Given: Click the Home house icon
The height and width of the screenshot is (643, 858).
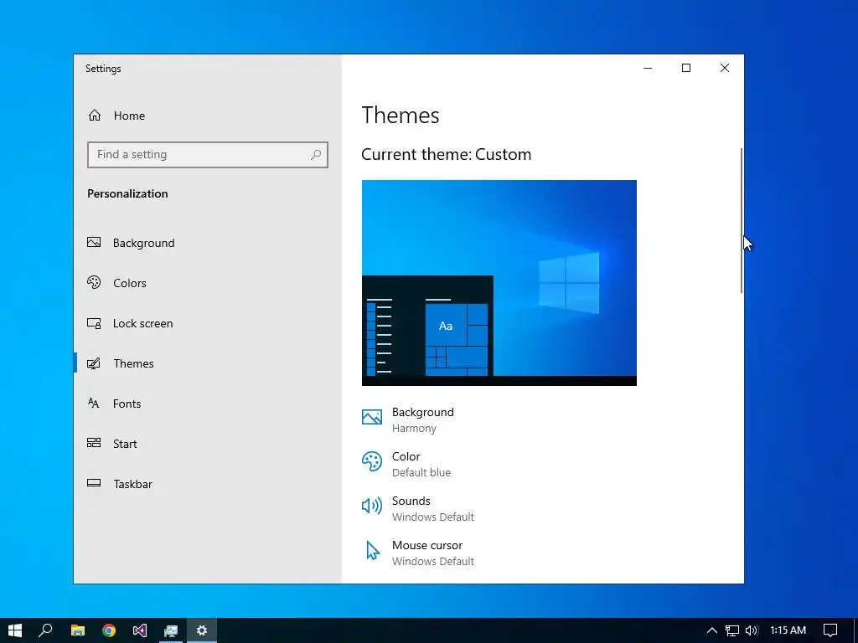Looking at the screenshot, I should [95, 116].
